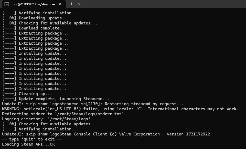Click the WARNING setlocale failed line
This screenshot has height=149, width=246.
[x=120, y=109]
